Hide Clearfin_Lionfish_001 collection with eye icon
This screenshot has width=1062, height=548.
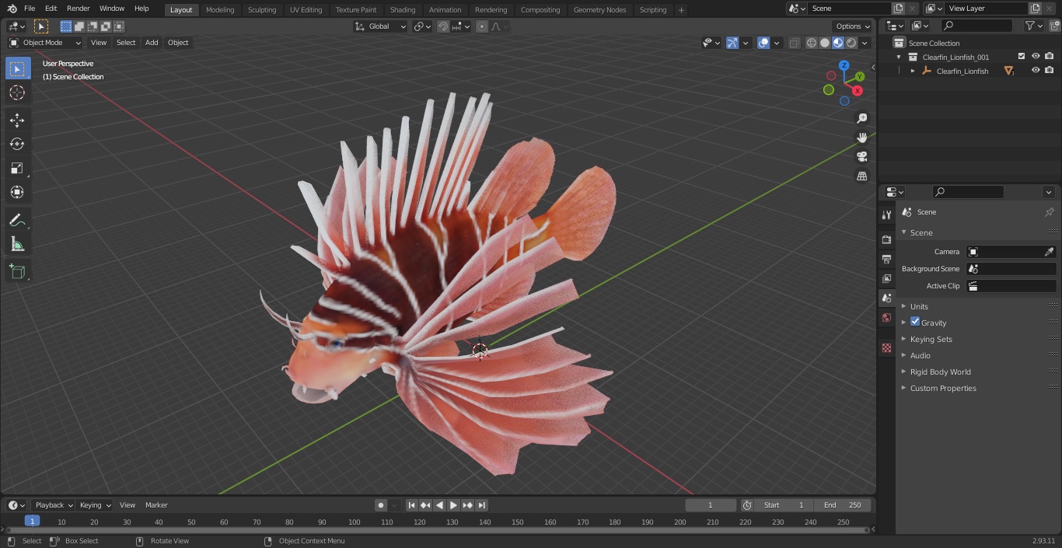(x=1036, y=57)
